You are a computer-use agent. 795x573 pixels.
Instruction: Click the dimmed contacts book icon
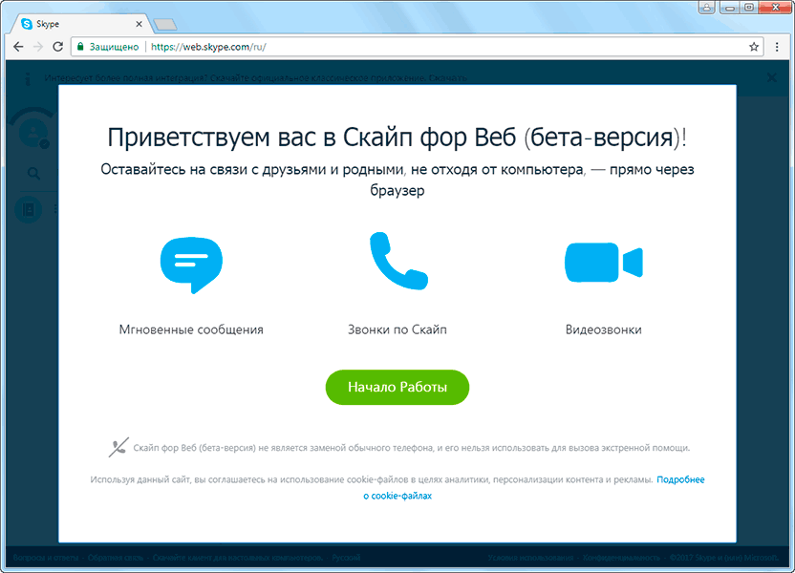pos(29,209)
